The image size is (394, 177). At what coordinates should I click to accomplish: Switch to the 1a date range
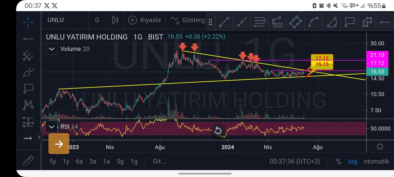coord(106,161)
